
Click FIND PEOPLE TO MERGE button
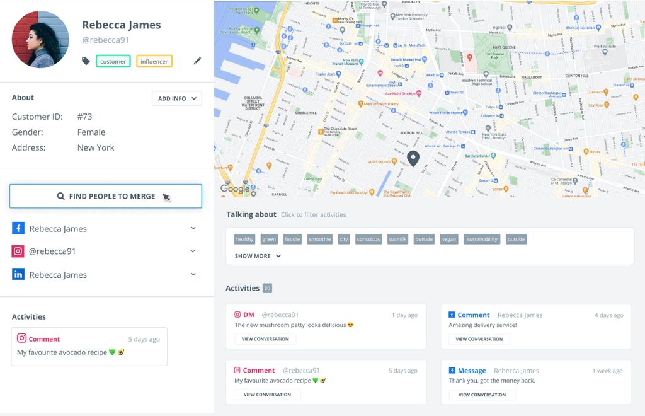[x=106, y=196]
